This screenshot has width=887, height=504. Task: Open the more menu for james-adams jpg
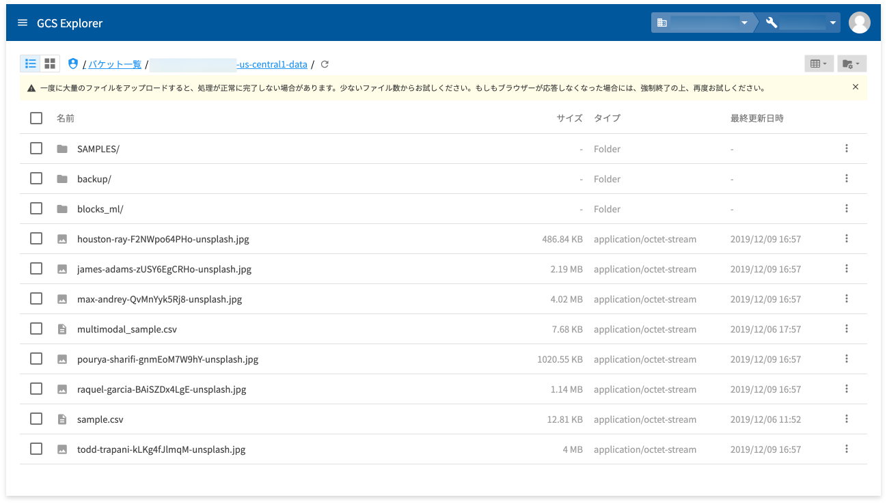tap(847, 268)
